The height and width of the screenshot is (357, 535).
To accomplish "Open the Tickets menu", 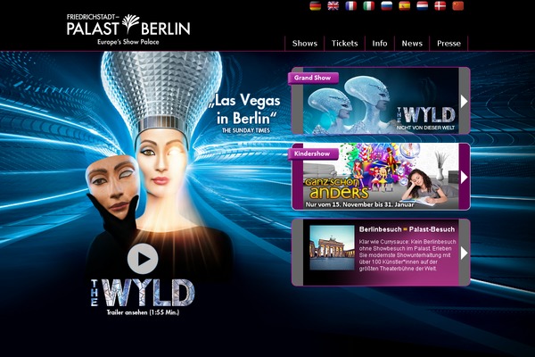I will click(x=344, y=44).
